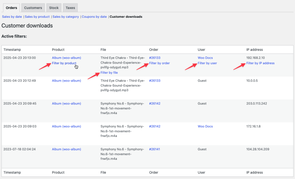Image resolution: width=295 pixels, height=179 pixels.
Task: Click the IP address label in the table footer
Action: 255,172
